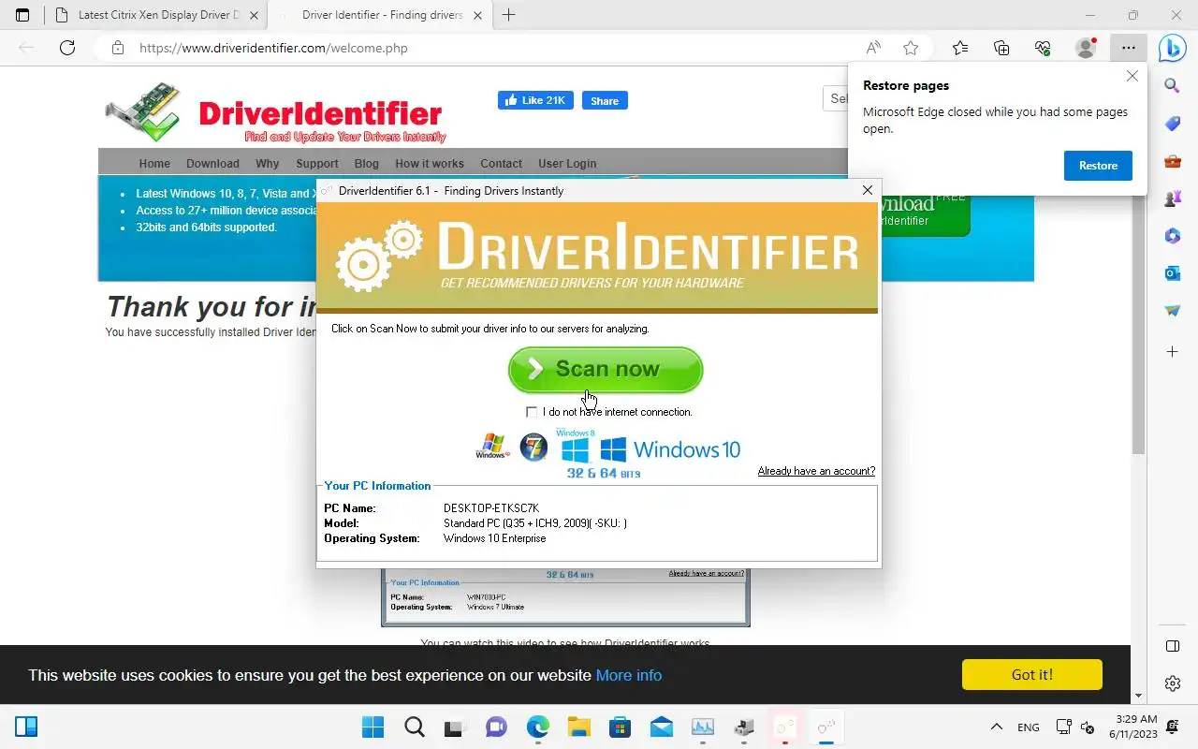Open the Why menu item
Viewport: 1198px width, 749px height.
268,163
